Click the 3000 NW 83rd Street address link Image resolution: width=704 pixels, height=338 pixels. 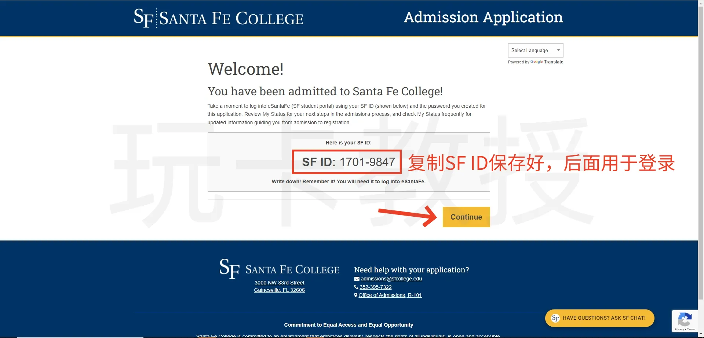coord(279,283)
